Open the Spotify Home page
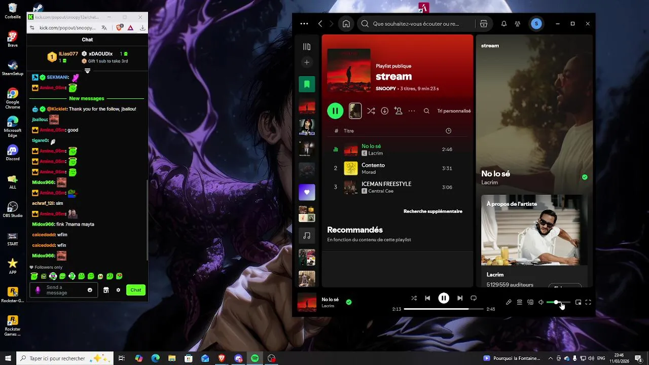 pos(346,24)
